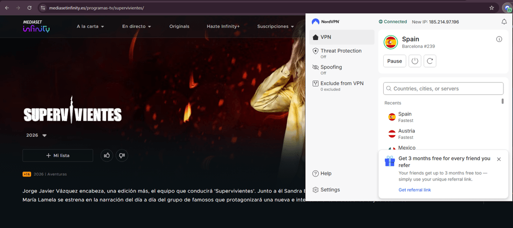Screen dimensions: 513x228
Task: Click the Spain flag in Recents list
Action: [x=392, y=117]
